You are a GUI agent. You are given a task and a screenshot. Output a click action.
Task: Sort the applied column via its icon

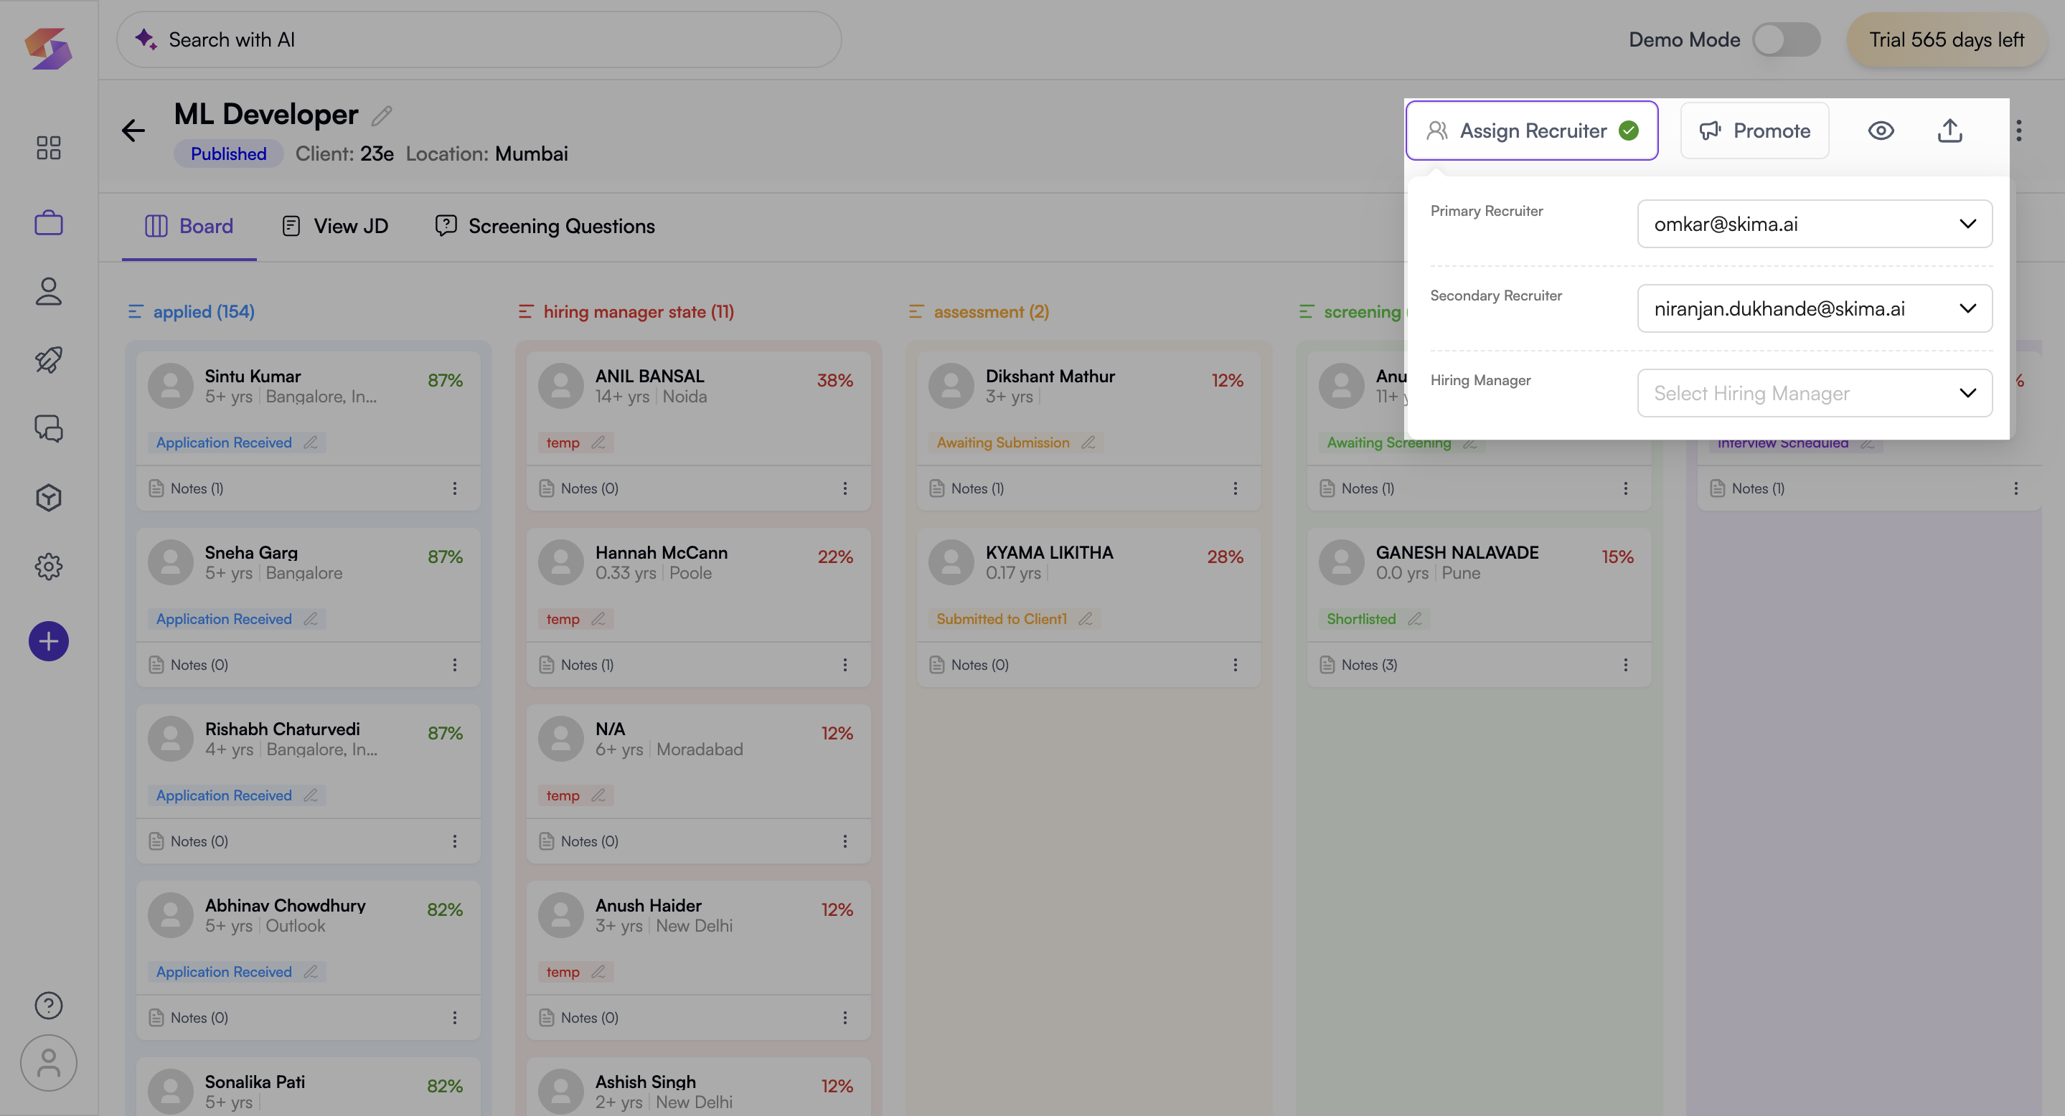[136, 312]
